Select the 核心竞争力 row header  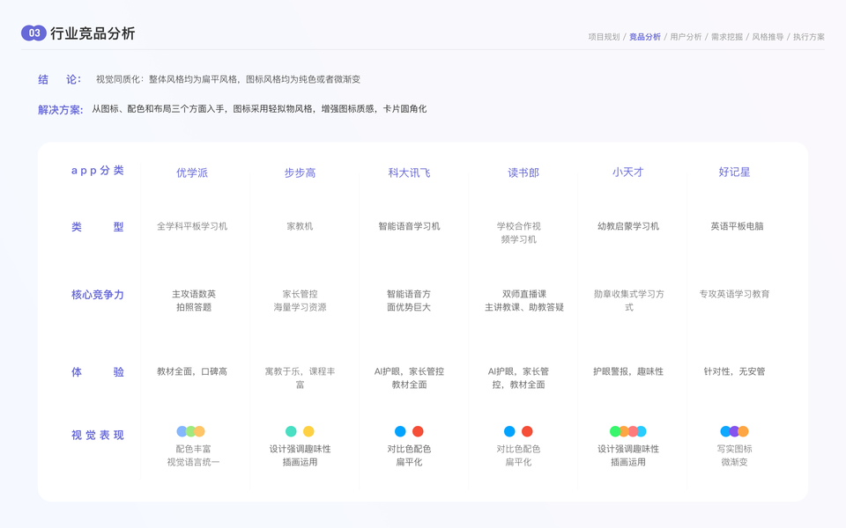click(98, 295)
